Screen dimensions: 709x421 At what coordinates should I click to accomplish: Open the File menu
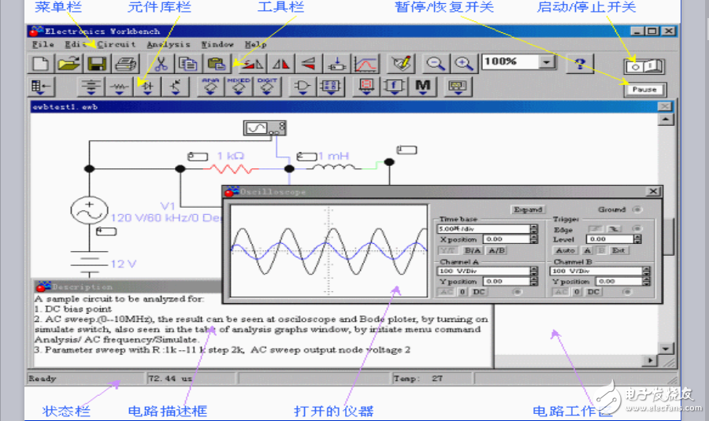pyautogui.click(x=43, y=44)
